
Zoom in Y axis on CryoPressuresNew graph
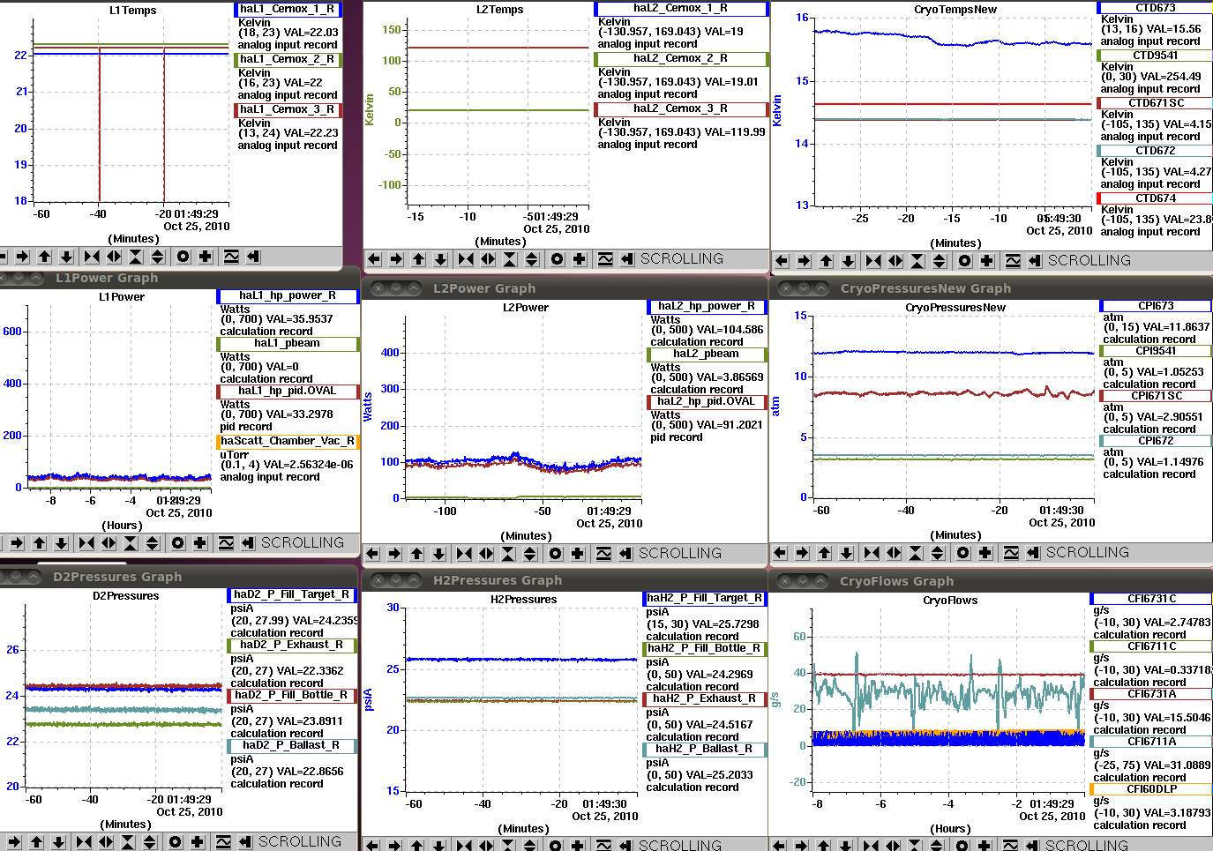point(916,553)
